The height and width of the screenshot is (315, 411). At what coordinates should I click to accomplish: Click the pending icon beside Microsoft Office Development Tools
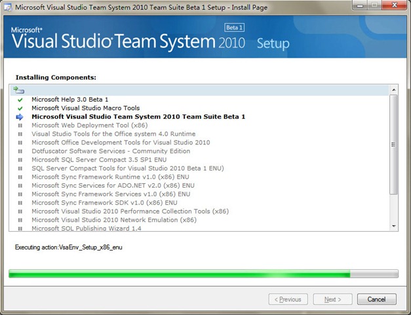[x=20, y=143]
